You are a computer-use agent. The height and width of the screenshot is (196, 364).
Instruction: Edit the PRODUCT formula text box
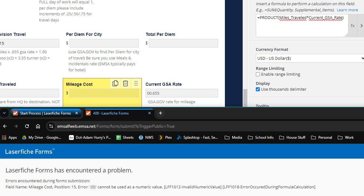tap(302, 25)
